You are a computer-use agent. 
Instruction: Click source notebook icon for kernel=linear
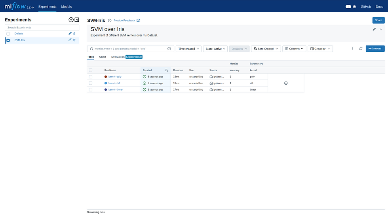click(211, 89)
